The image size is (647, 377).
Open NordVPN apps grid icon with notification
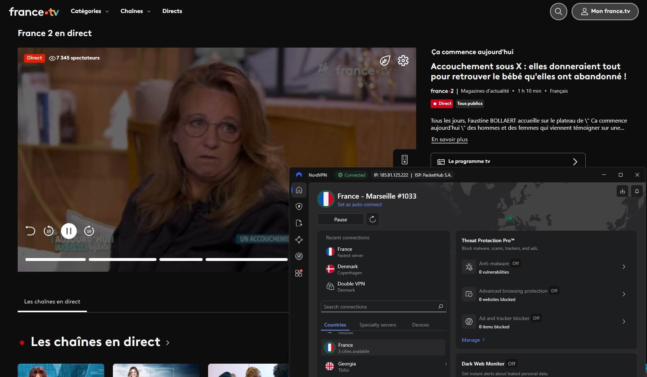click(299, 273)
